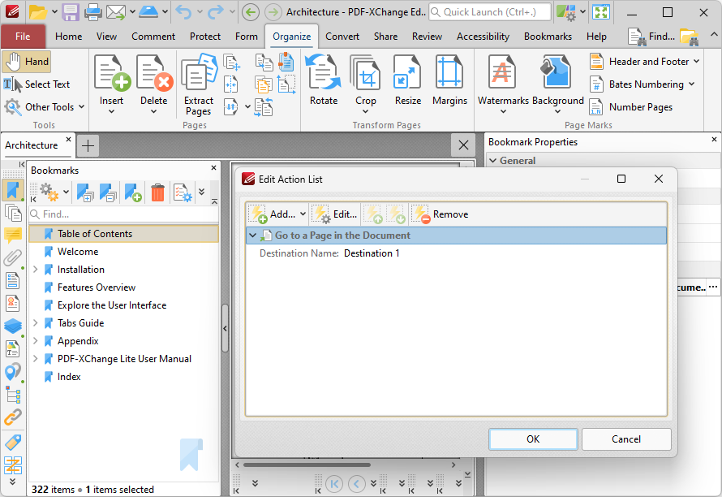722x497 pixels.
Task: Open a new tab with plus button
Action: click(88, 145)
